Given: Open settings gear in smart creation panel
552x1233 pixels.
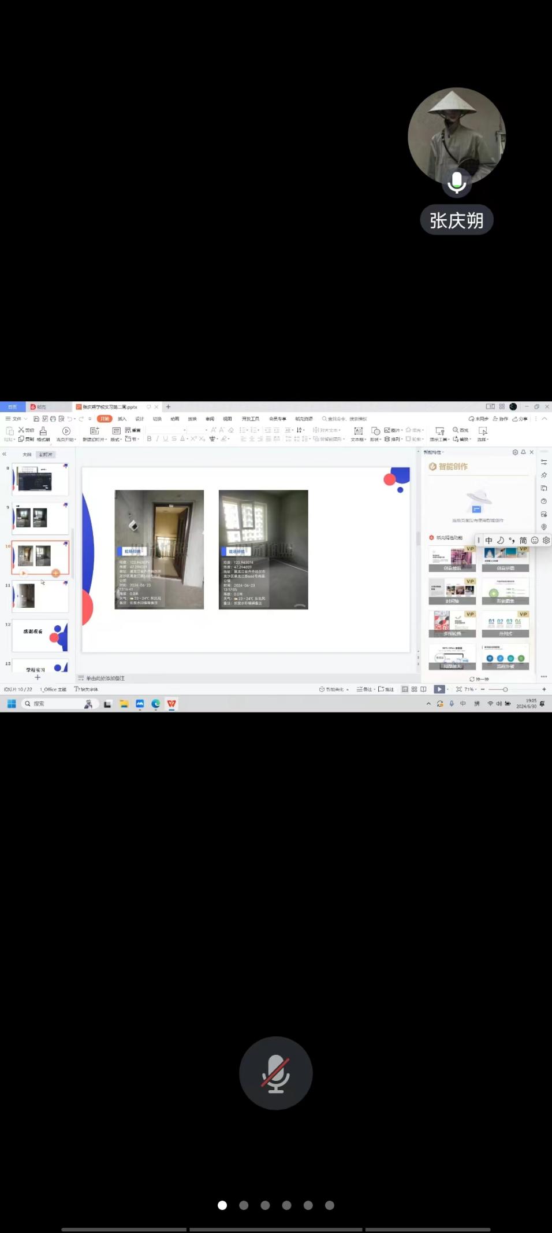Looking at the screenshot, I should pyautogui.click(x=515, y=452).
